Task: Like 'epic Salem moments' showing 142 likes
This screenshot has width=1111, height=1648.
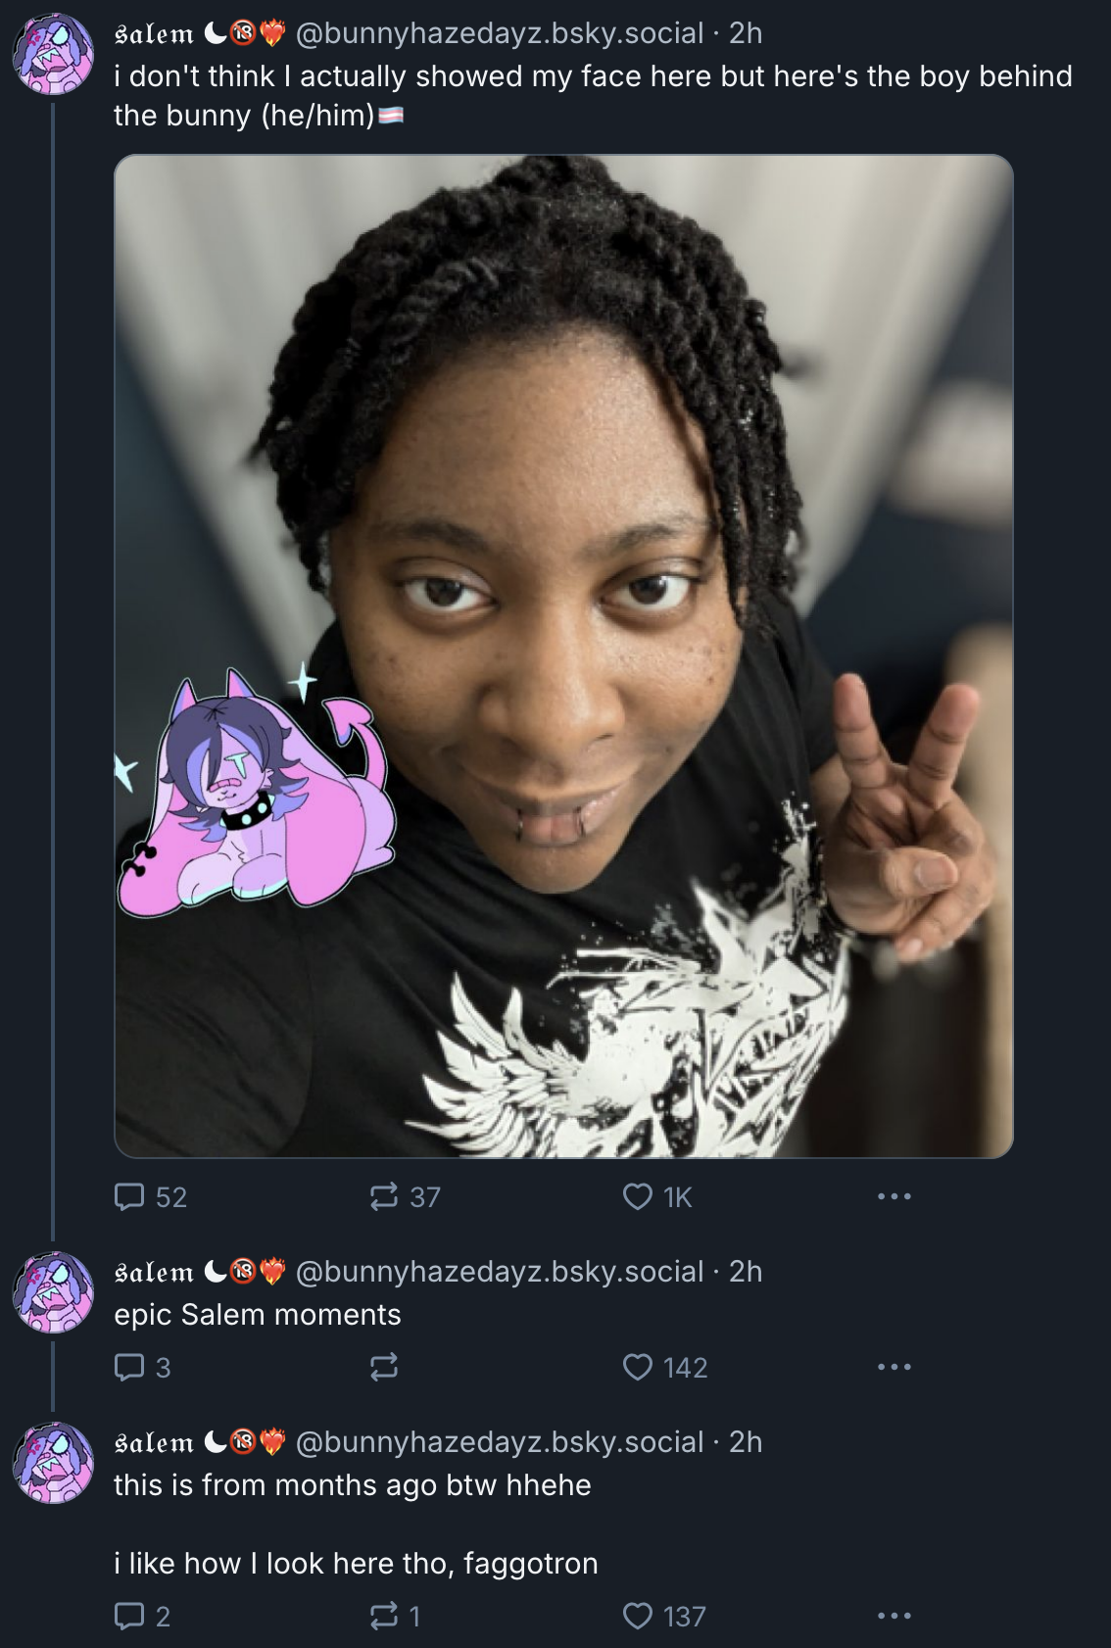Action: tap(665, 1367)
